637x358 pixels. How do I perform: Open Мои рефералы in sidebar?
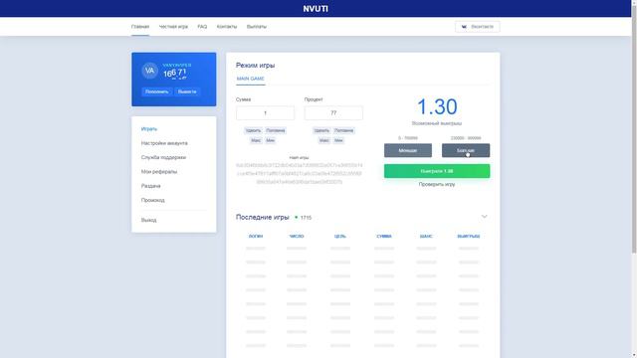(x=159, y=172)
